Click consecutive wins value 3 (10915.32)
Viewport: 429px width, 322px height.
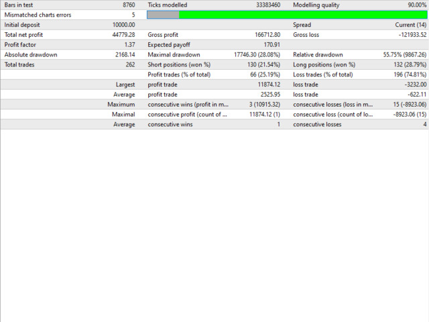pos(265,105)
